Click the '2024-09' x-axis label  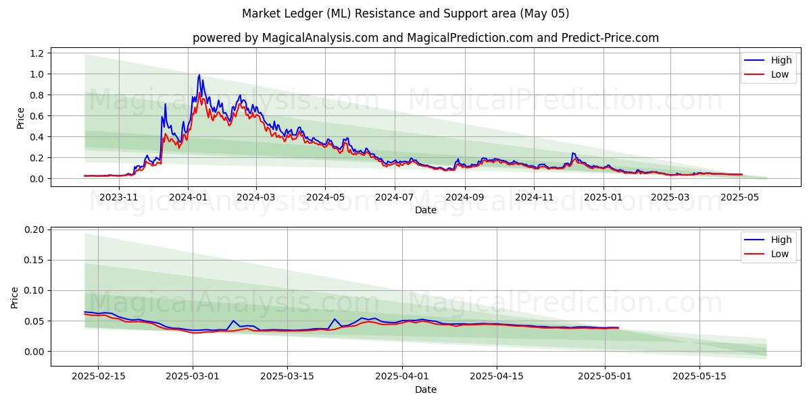pos(464,197)
